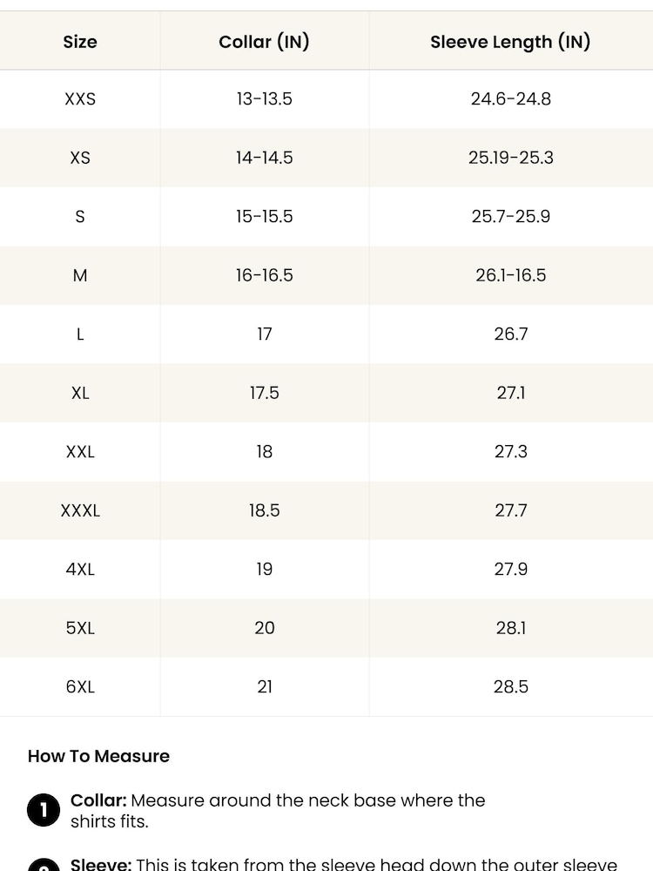Click the step 1 Collar number badge
This screenshot has height=871, width=653.
44,810
